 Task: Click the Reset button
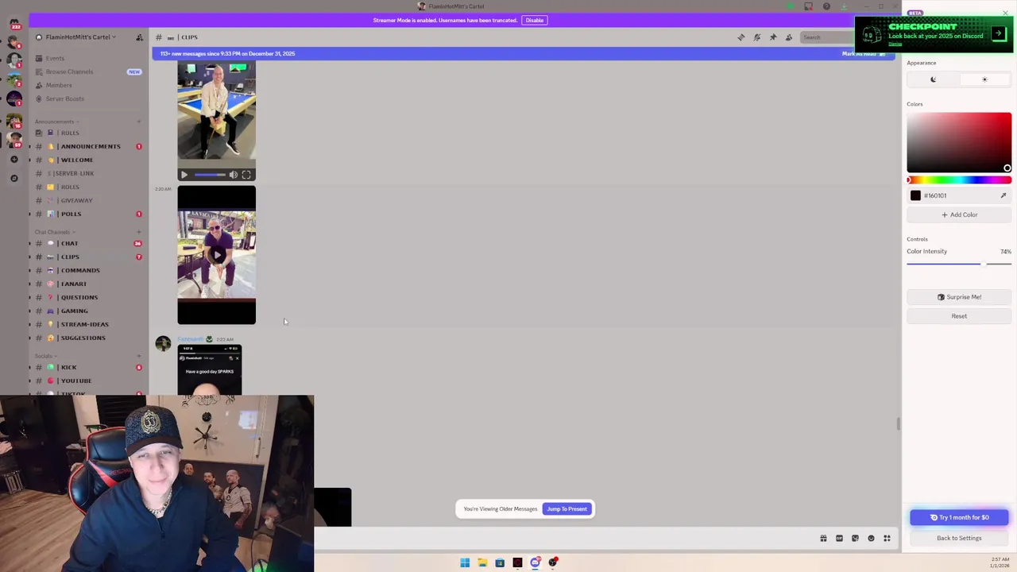pyautogui.click(x=959, y=316)
